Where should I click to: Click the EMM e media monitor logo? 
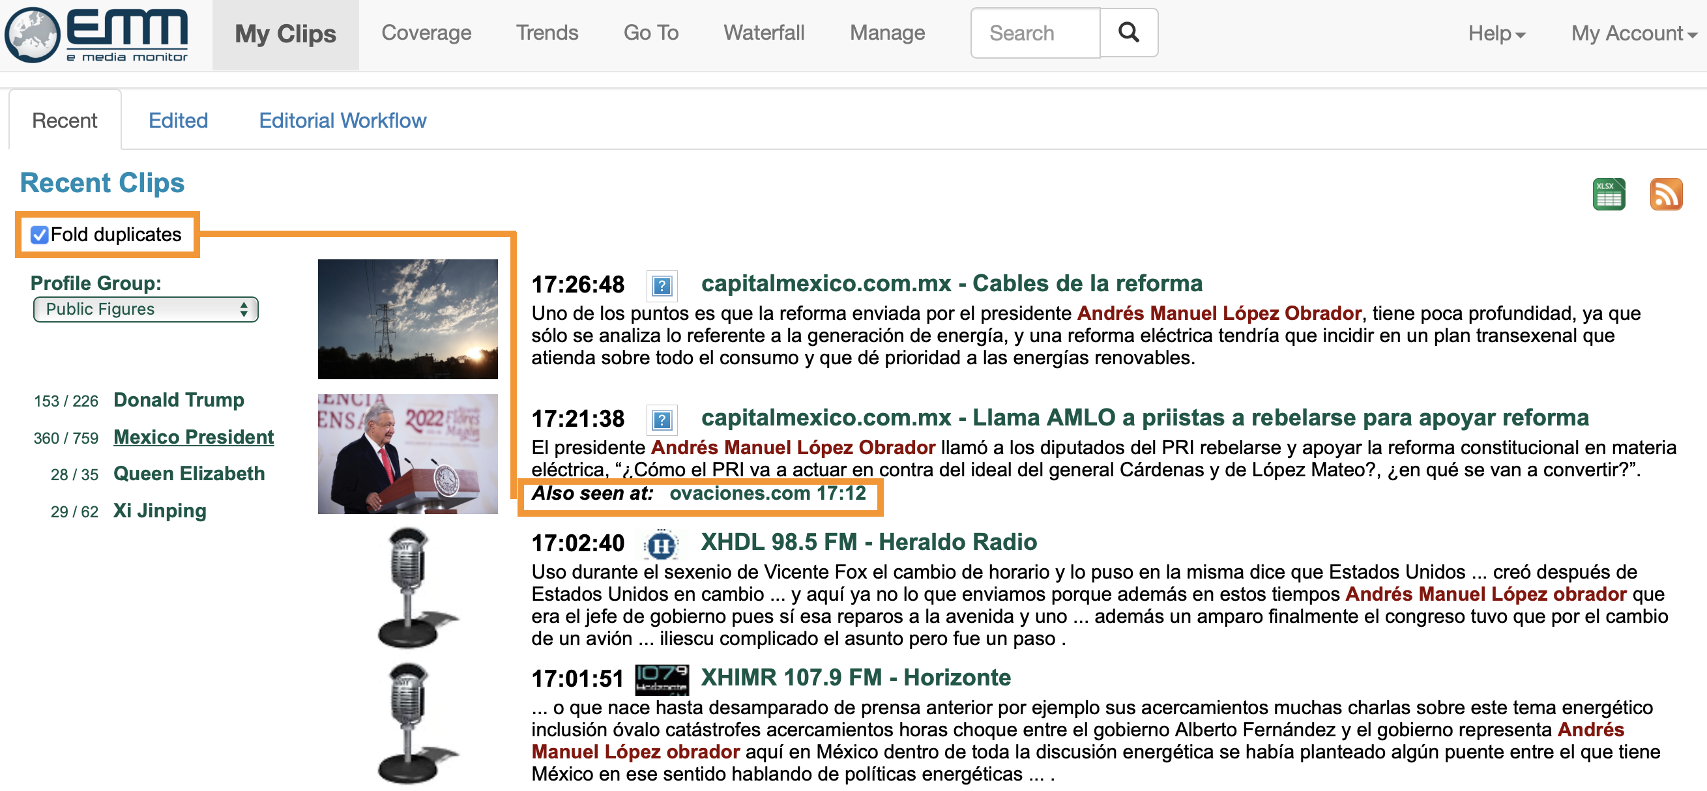point(97,35)
